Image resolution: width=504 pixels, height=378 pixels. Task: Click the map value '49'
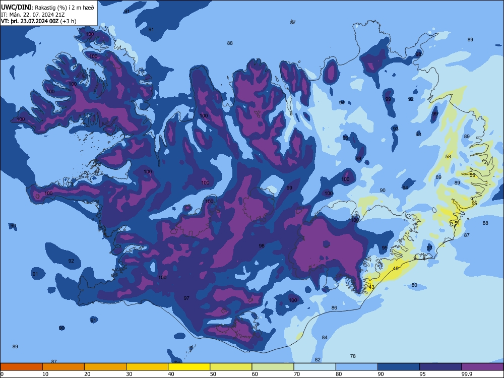coord(396,269)
